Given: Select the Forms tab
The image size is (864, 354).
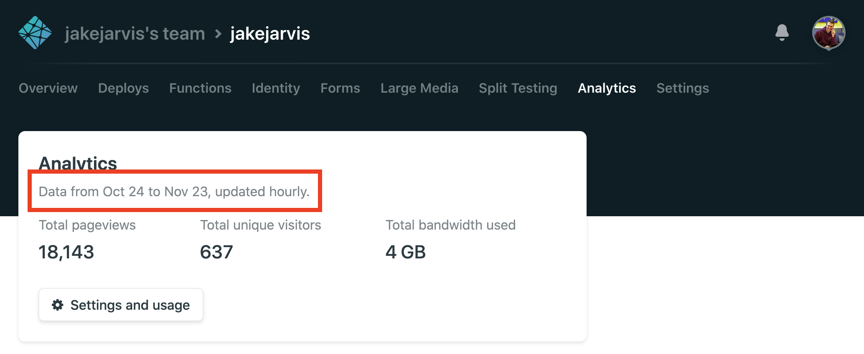Looking at the screenshot, I should click(x=340, y=88).
